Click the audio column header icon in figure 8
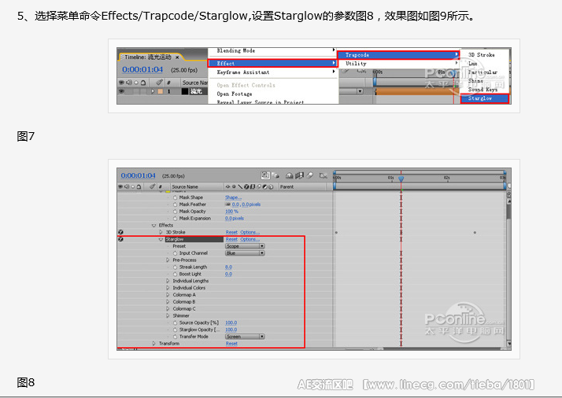The width and height of the screenshot is (562, 398). [127, 186]
